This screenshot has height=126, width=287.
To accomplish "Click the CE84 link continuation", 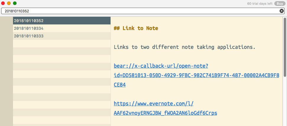I will tap(120, 85).
